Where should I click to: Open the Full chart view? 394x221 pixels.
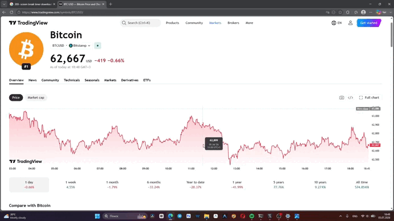(369, 97)
